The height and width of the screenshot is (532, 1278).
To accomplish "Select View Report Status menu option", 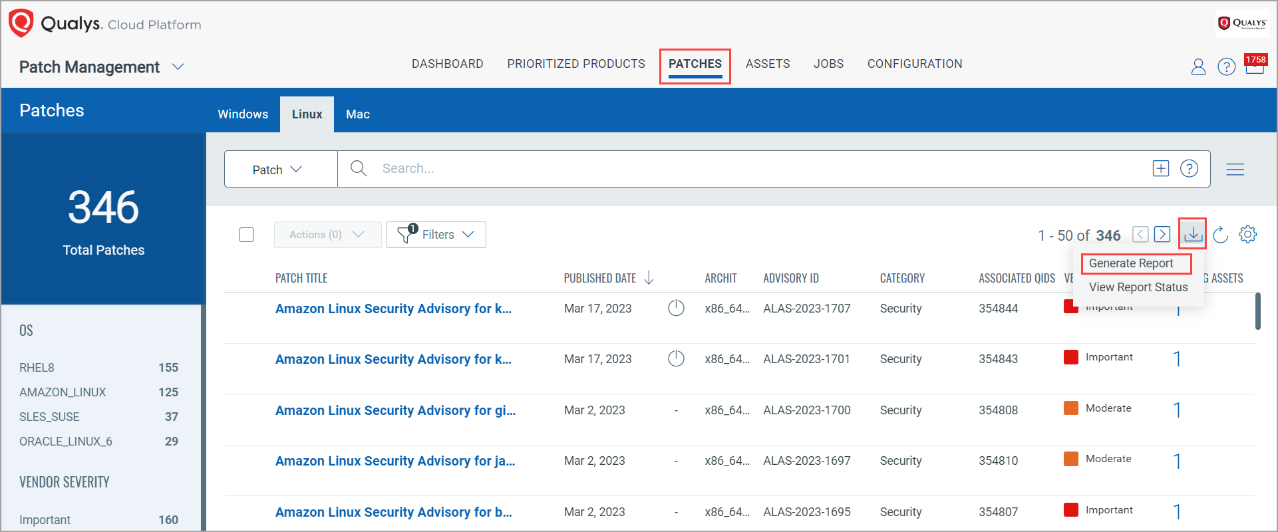I will tap(1138, 287).
